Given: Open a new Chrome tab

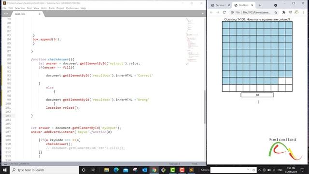Looking at the screenshot, I should coord(260,5).
